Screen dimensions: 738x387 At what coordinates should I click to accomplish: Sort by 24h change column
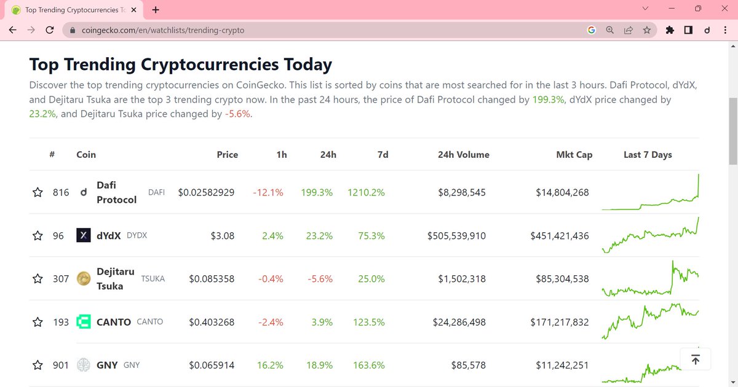click(328, 155)
